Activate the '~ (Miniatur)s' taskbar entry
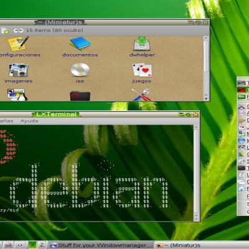Viewport: 249px width, 249px height. [x=201, y=245]
